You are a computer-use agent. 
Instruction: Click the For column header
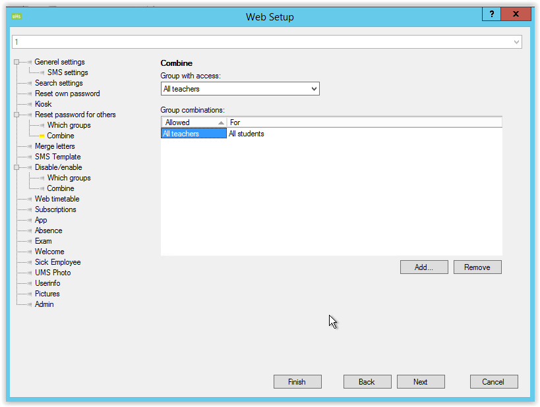pos(363,122)
